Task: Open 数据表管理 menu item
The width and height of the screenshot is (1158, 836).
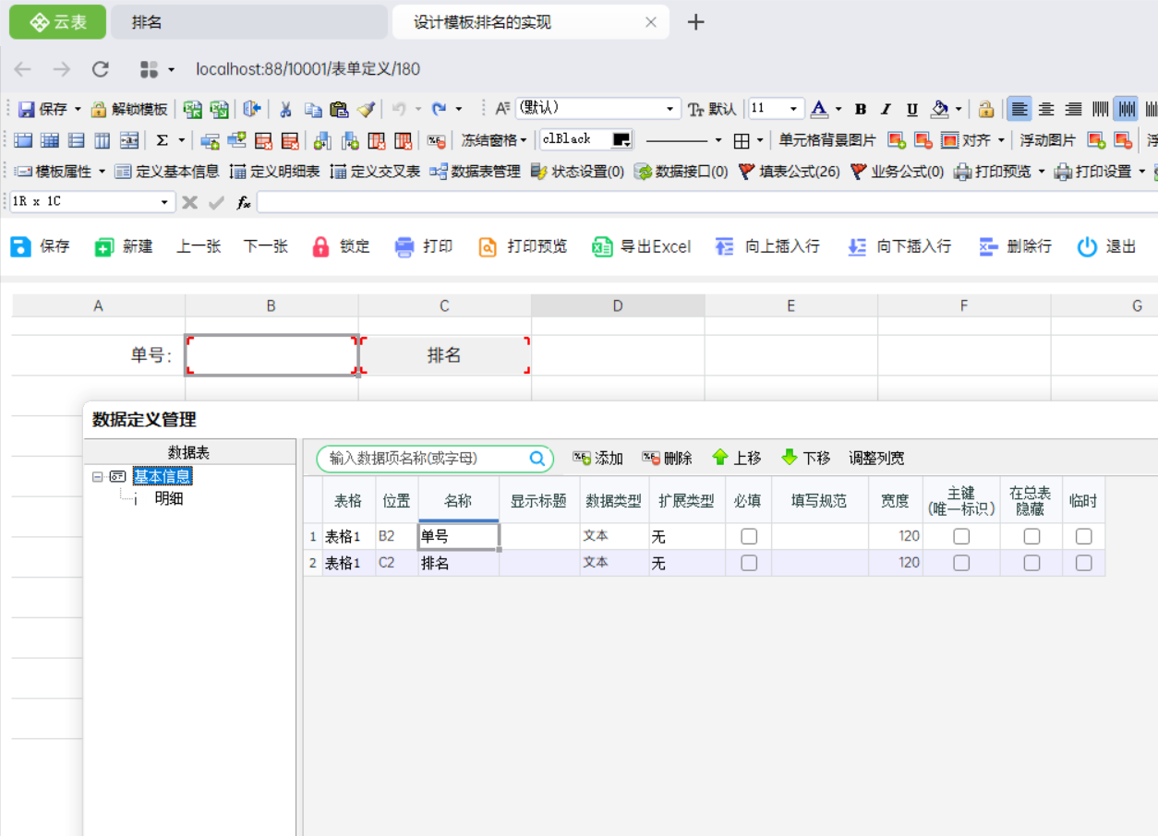Action: pyautogui.click(x=476, y=172)
